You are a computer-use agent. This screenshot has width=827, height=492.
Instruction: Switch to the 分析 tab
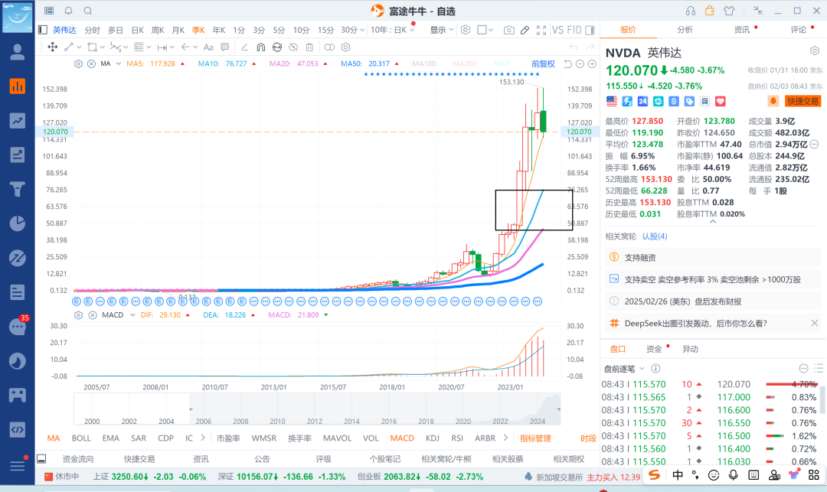(x=685, y=30)
